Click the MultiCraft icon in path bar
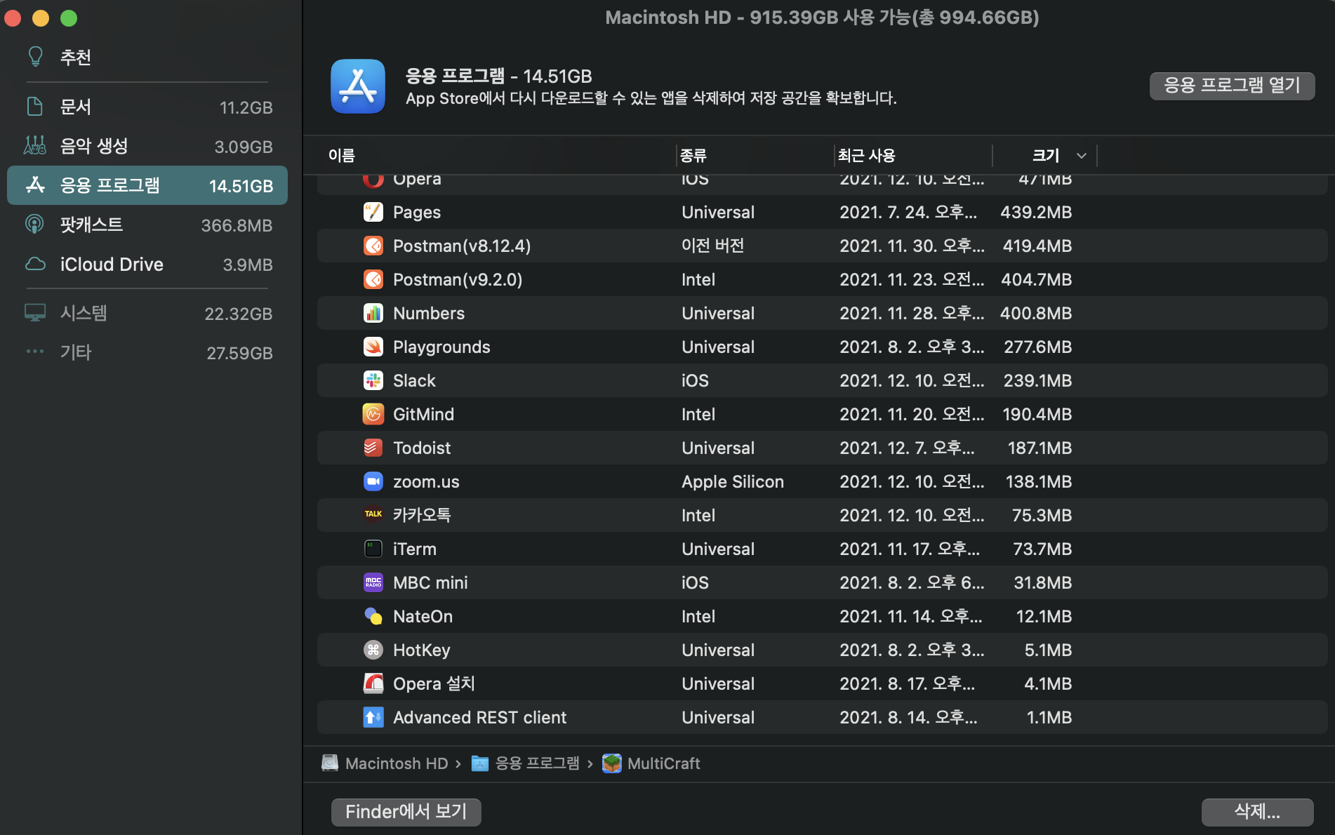Image resolution: width=1335 pixels, height=835 pixels. [612, 763]
